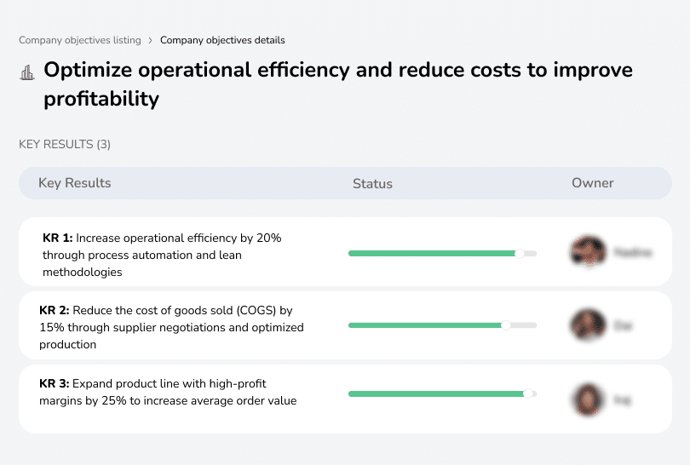Image resolution: width=690 pixels, height=465 pixels.
Task: Click the KR 1 progress slider handle
Action: [x=520, y=254]
